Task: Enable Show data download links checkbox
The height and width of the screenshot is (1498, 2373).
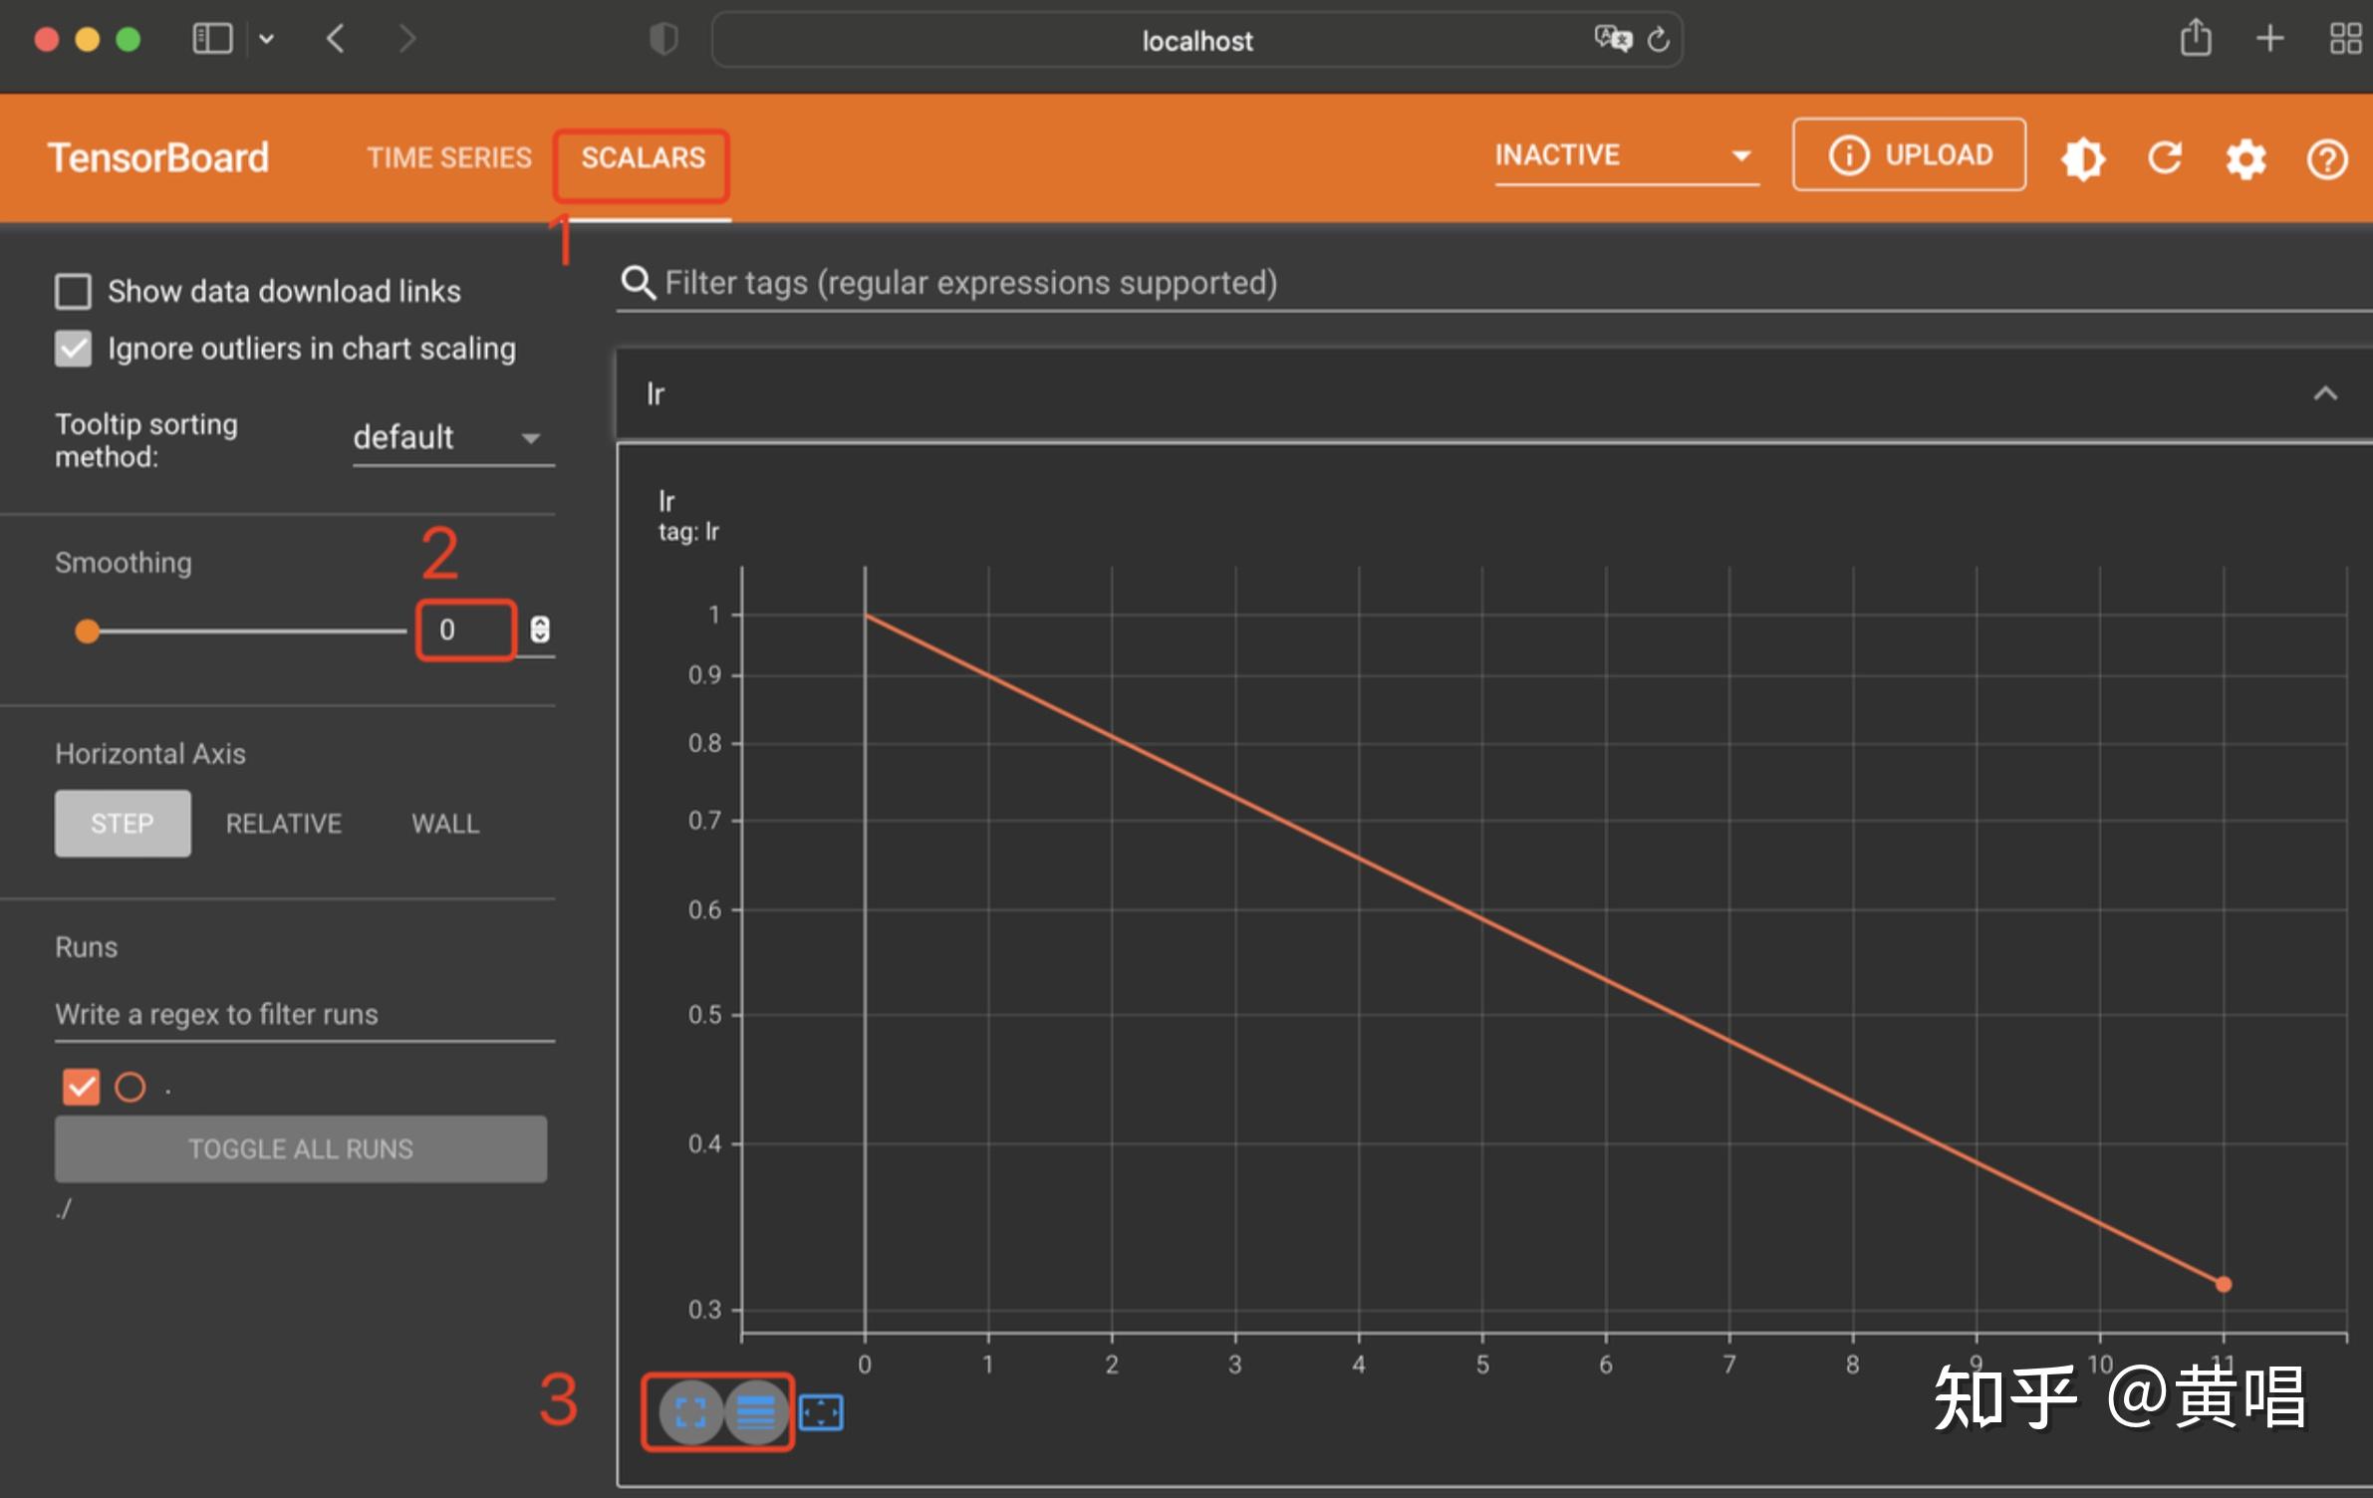Action: (73, 292)
